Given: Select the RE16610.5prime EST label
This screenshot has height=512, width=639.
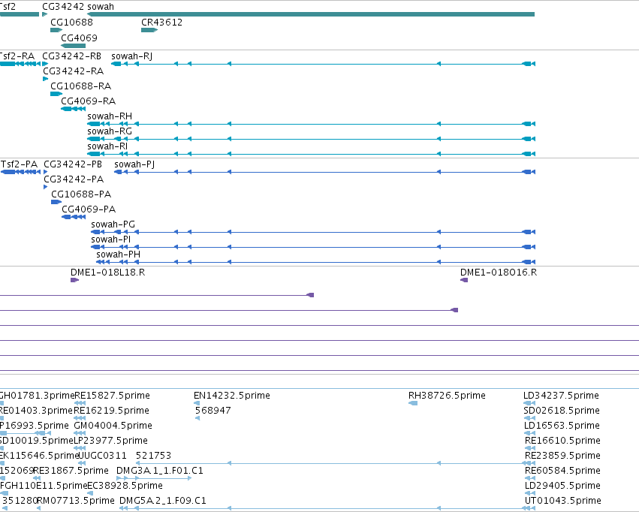Looking at the screenshot, I should (x=563, y=441).
